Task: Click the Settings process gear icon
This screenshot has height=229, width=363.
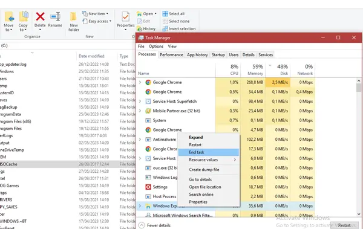Action: click(148, 187)
